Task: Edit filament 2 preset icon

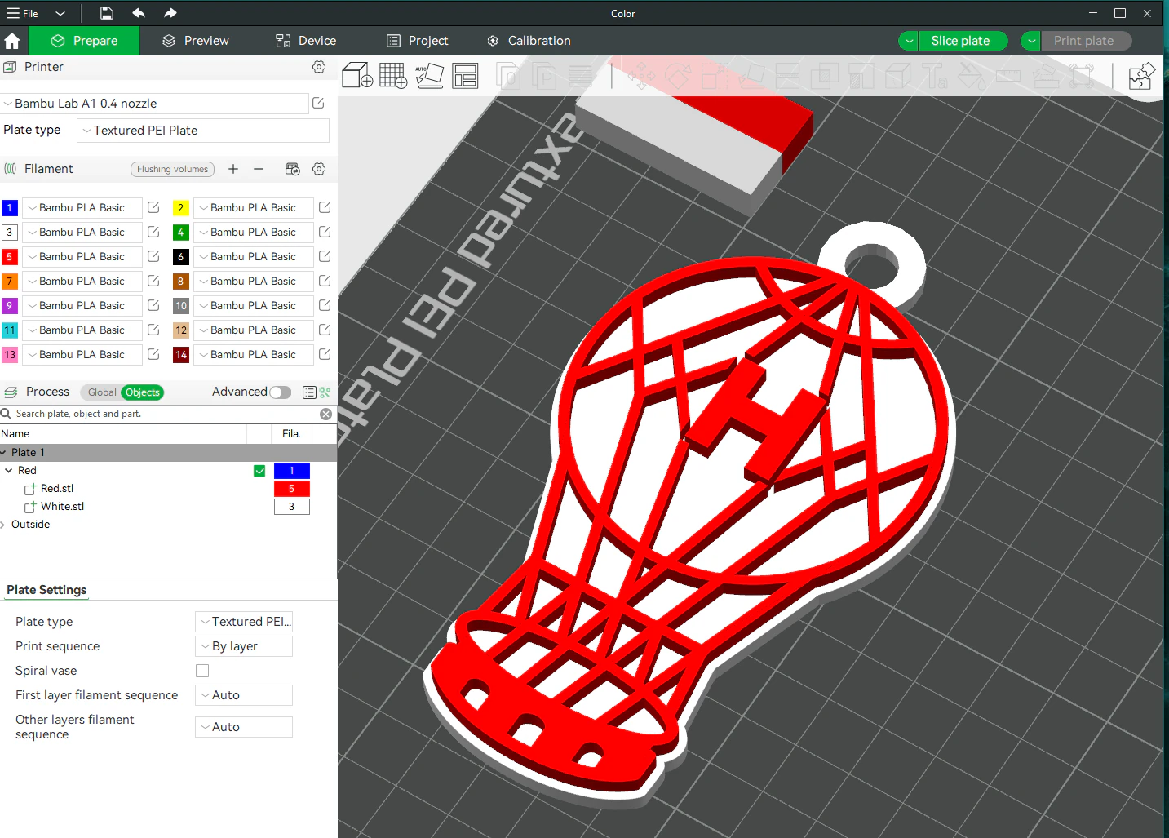Action: [325, 207]
